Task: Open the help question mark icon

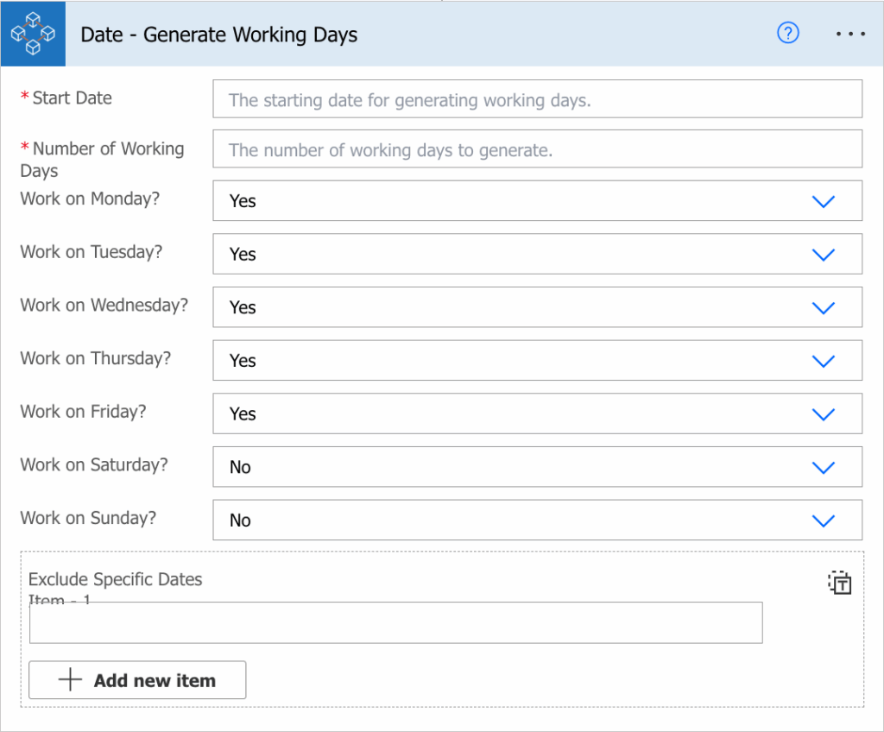Action: (787, 34)
